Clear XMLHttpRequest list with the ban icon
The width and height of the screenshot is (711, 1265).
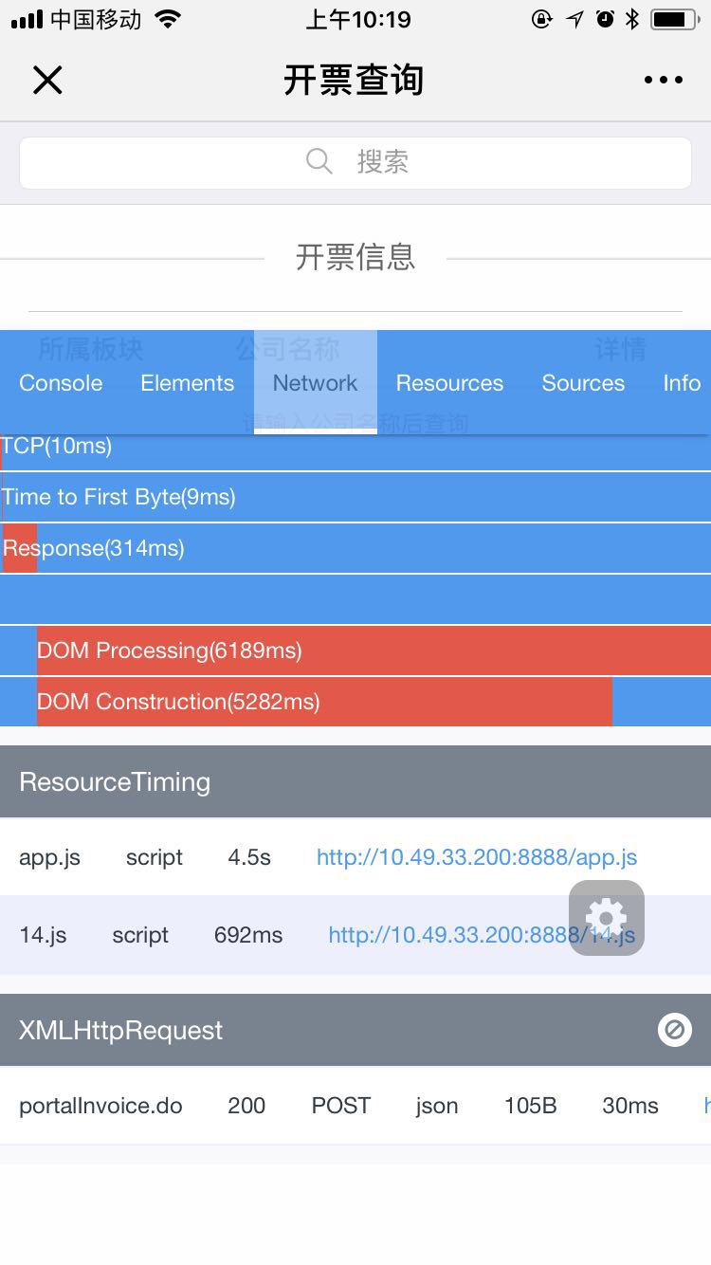(x=674, y=1029)
